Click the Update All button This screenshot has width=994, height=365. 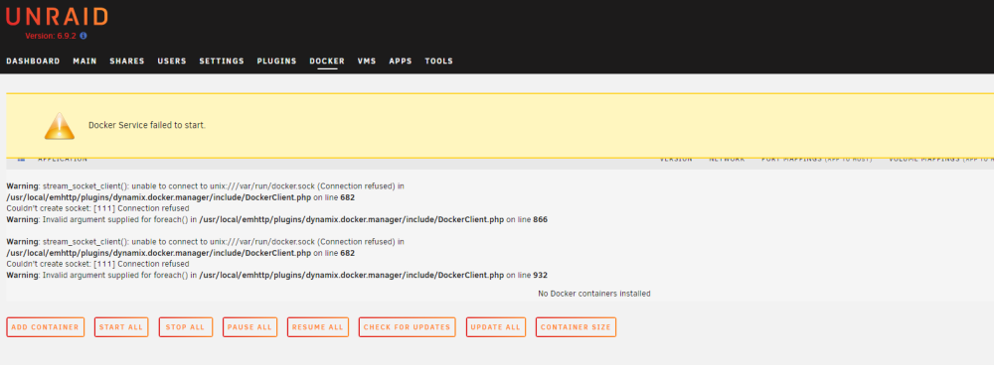(x=496, y=327)
